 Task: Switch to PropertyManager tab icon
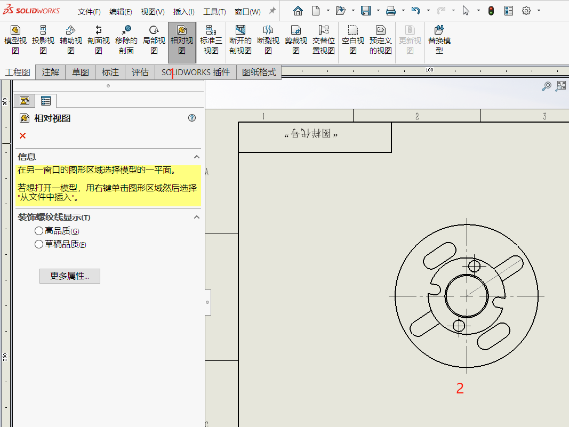pyautogui.click(x=46, y=101)
